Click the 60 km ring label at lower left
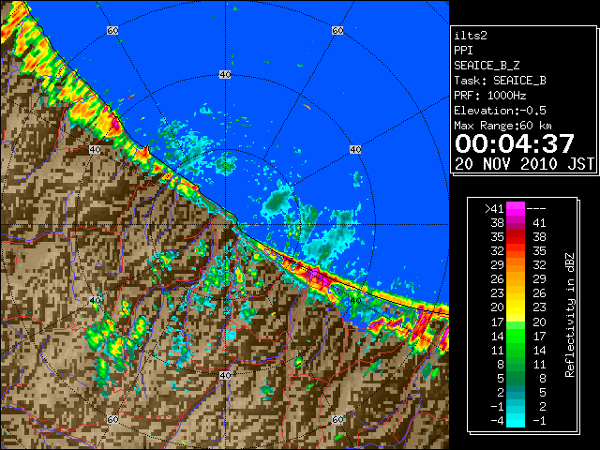 pyautogui.click(x=112, y=420)
